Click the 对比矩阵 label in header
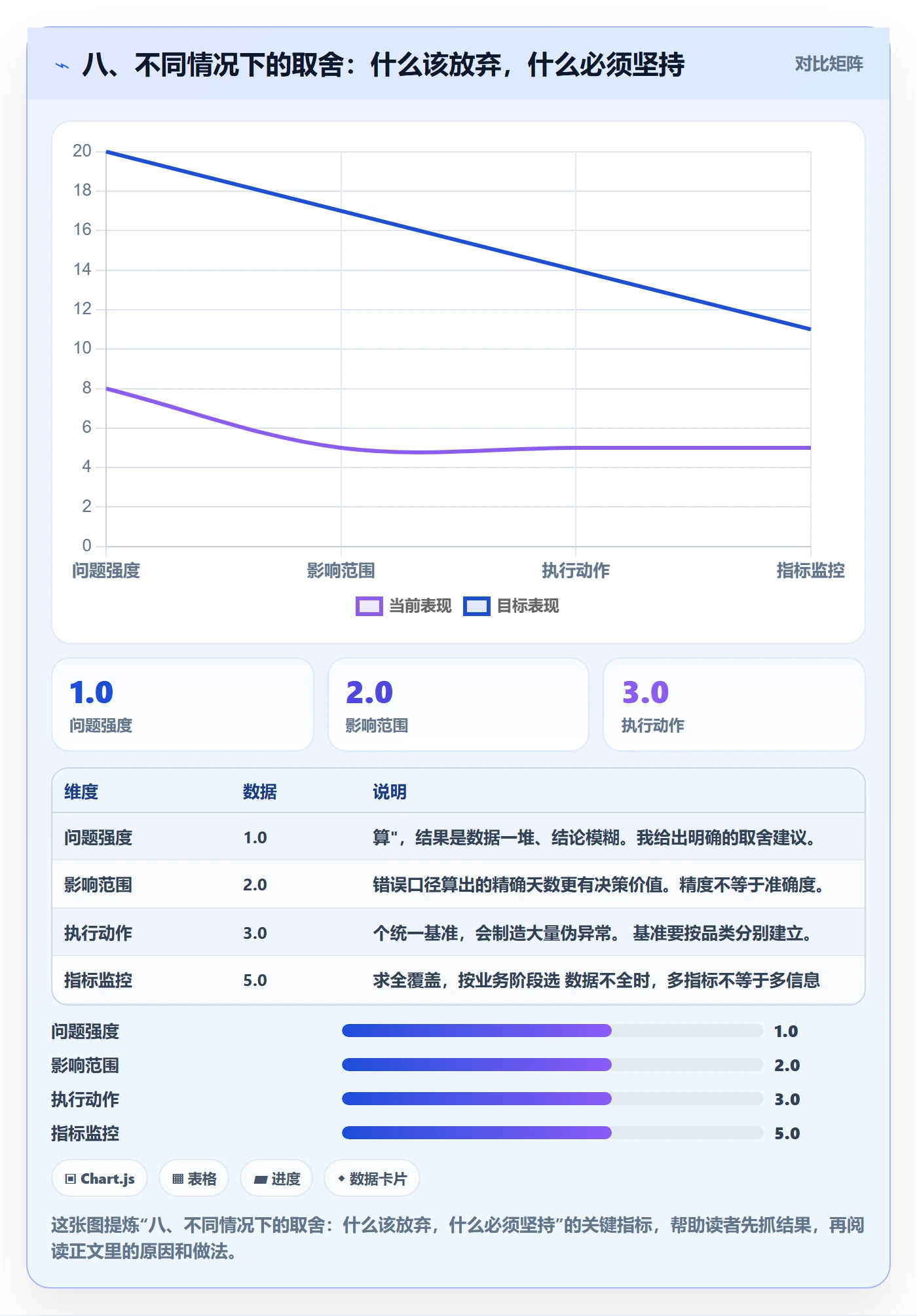 pyautogui.click(x=829, y=64)
